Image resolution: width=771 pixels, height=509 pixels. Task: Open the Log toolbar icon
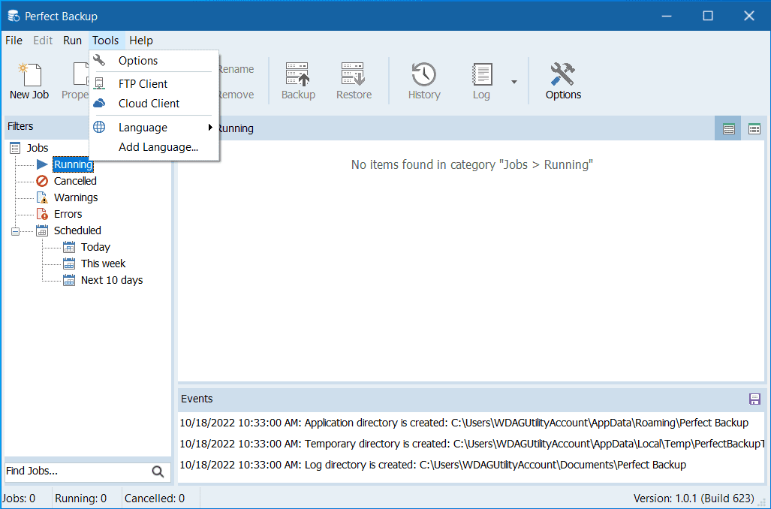(x=481, y=81)
